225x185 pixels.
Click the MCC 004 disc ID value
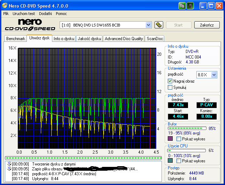point(193,57)
